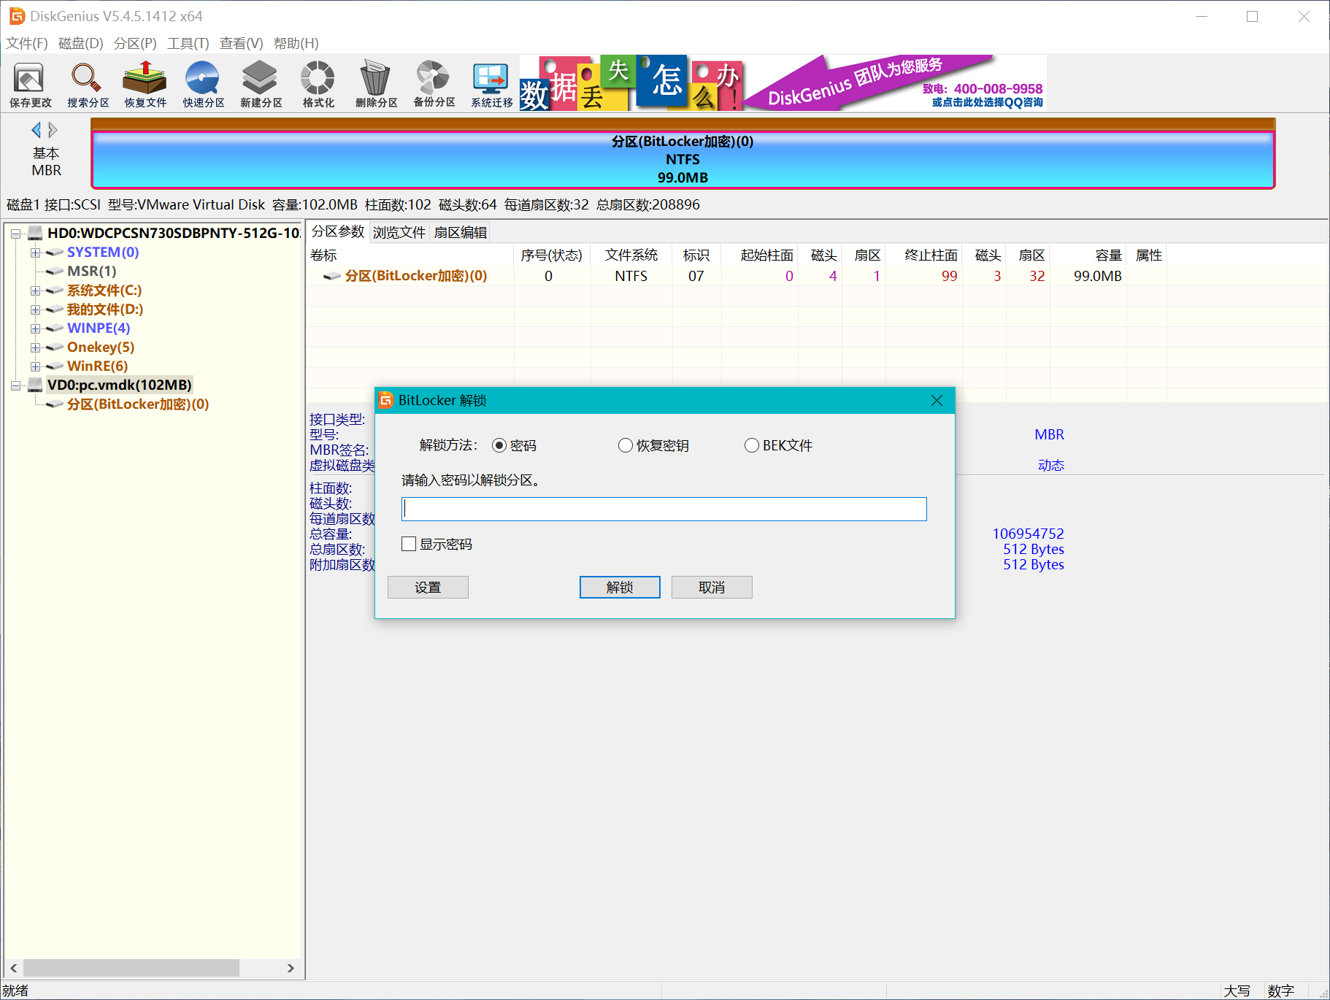
Task: Click the horizontal scrollbar thumb in tree panel
Action: pyautogui.click(x=131, y=968)
